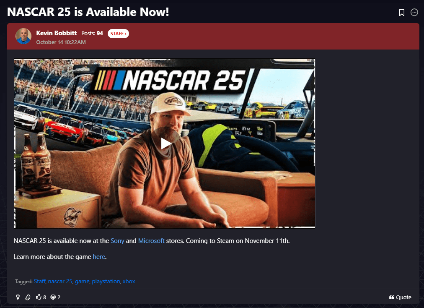This screenshot has width=424, height=308.
Task: Select the nascar 25 tag
Action: click(60, 281)
